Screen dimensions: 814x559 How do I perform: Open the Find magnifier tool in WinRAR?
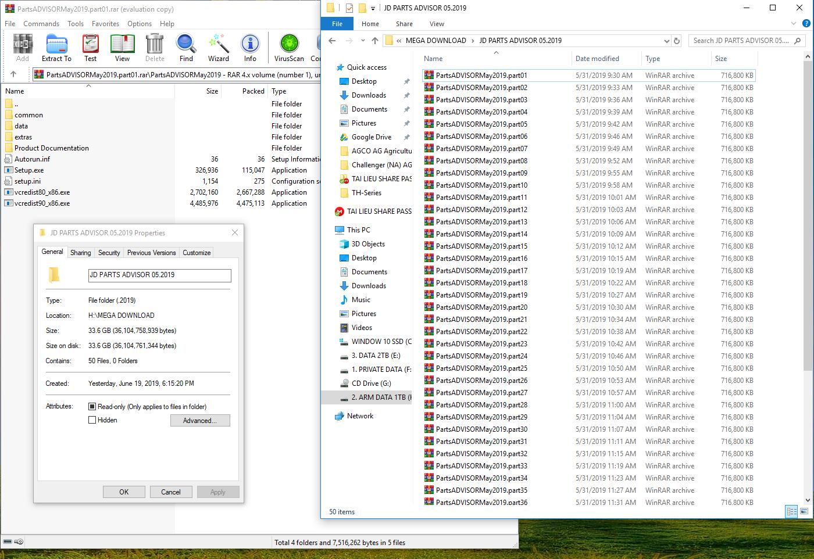pos(186,47)
